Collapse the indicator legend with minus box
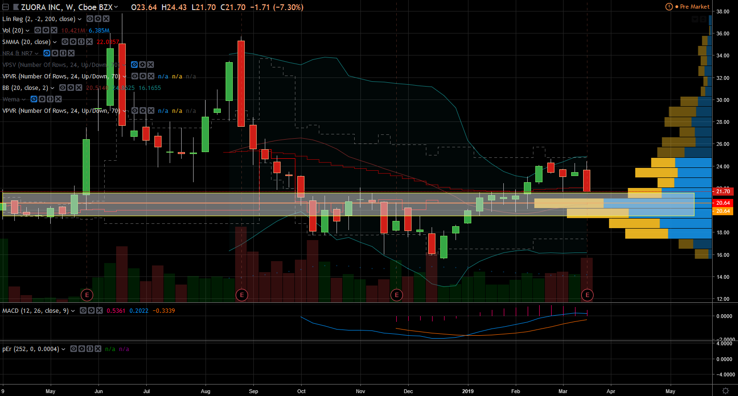The width and height of the screenshot is (738, 396). coord(6,7)
